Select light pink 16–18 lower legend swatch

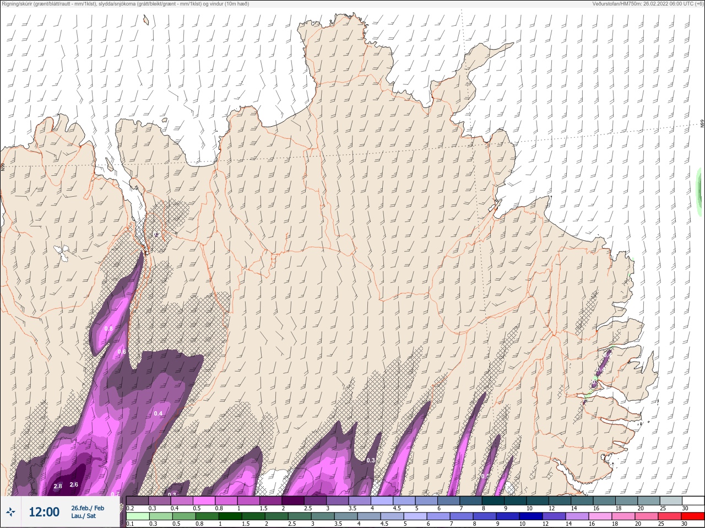click(600, 516)
